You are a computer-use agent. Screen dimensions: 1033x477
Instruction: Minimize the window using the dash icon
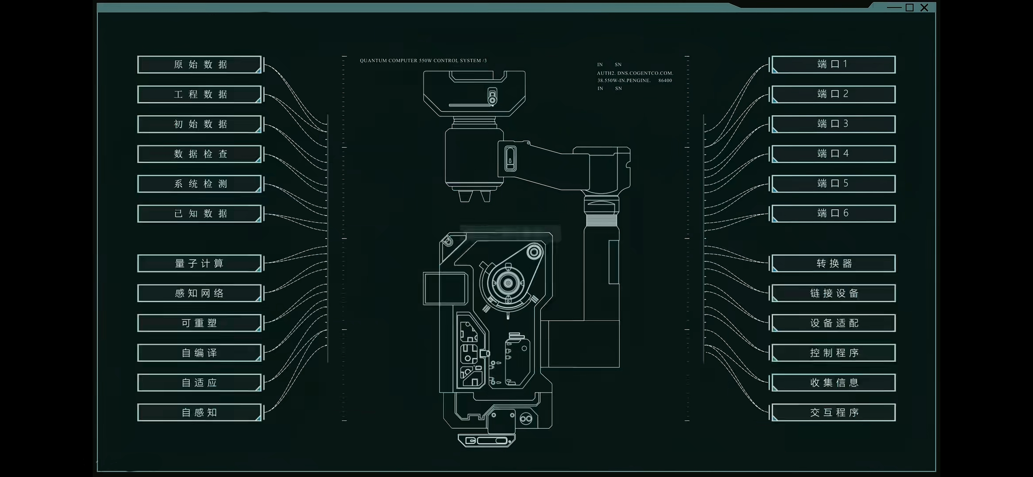[x=894, y=8]
